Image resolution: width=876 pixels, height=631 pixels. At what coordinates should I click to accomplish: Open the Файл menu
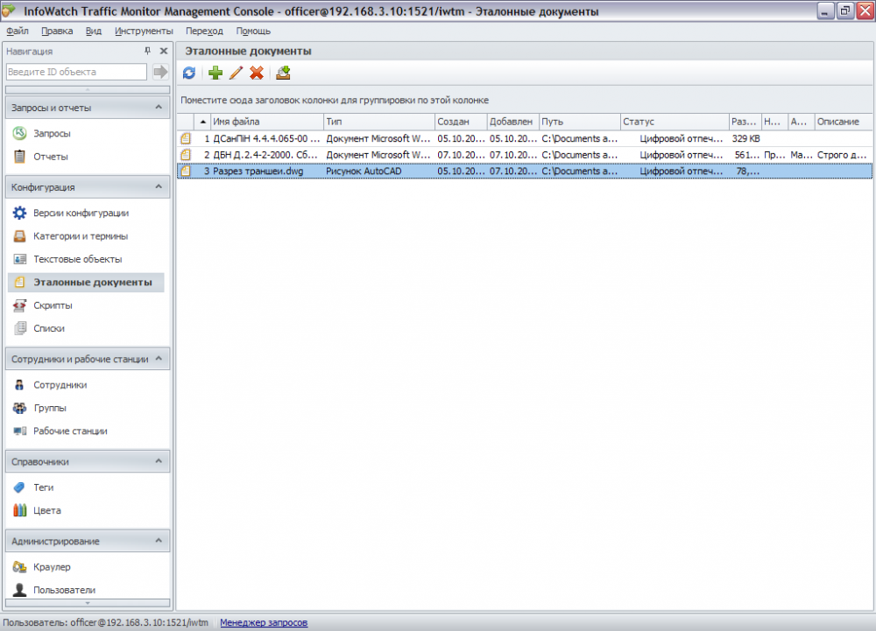tap(18, 32)
